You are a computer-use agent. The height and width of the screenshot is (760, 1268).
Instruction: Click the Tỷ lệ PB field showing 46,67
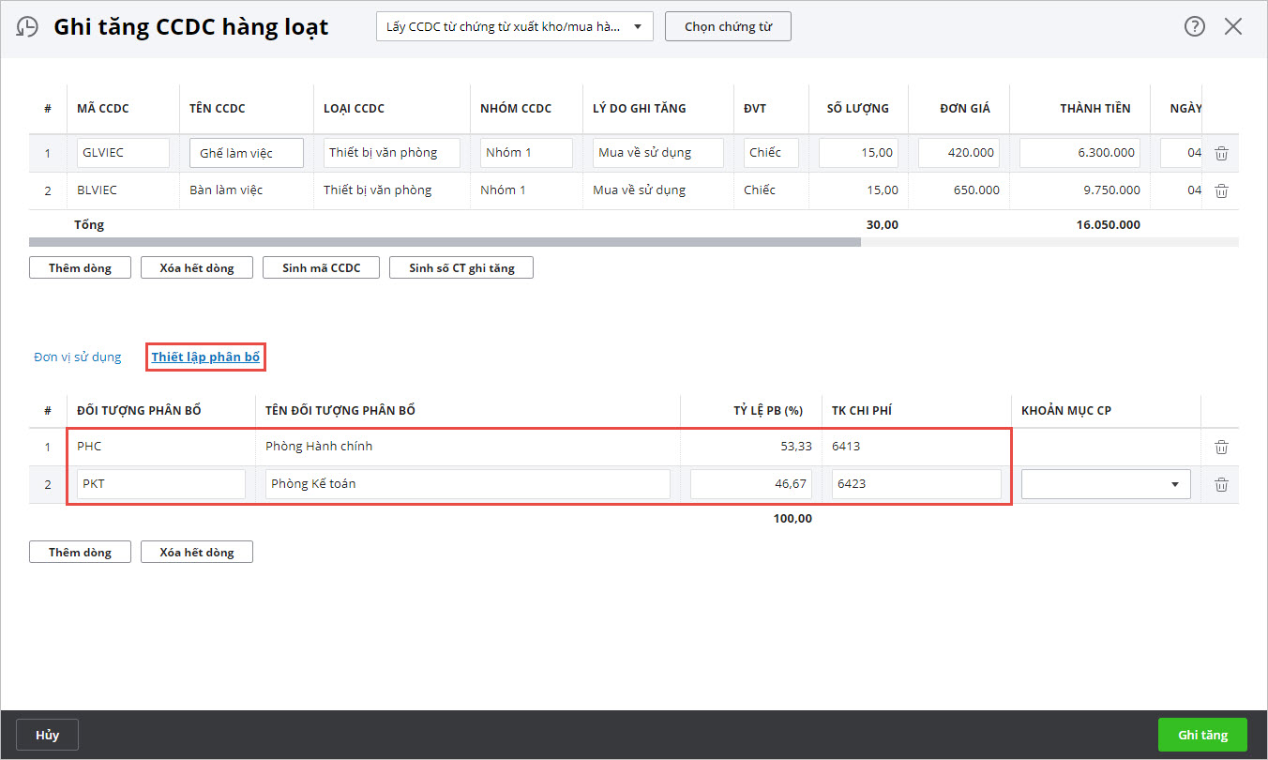[x=750, y=484]
